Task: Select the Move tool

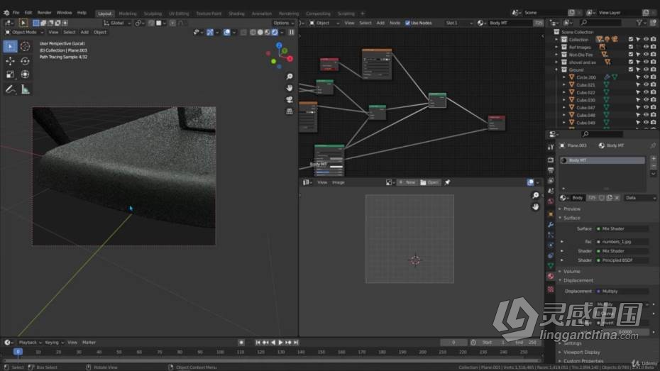Action: point(10,61)
